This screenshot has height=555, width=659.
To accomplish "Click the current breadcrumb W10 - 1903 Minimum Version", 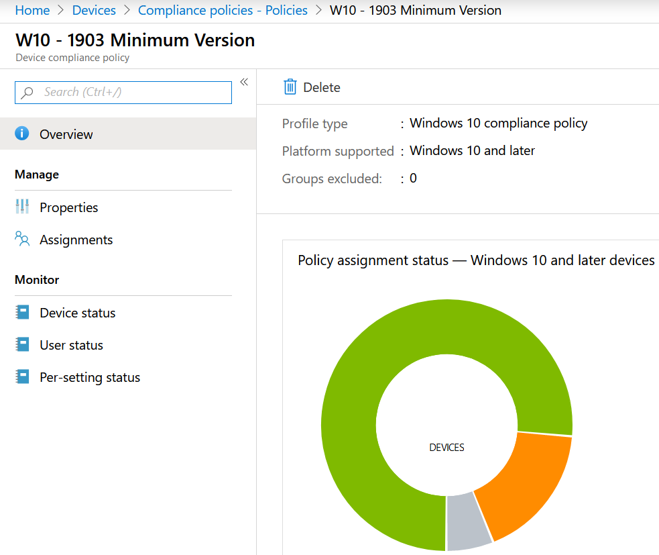I will pos(415,10).
